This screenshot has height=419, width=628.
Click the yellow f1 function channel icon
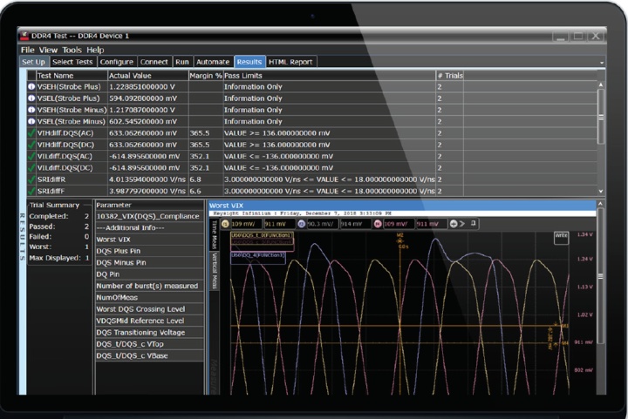click(225, 224)
